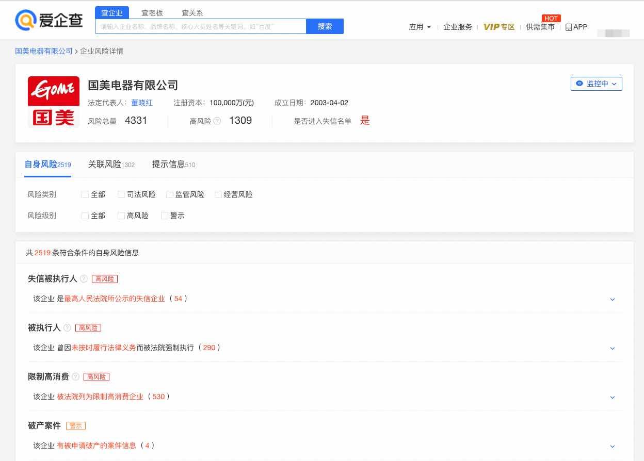
Task: Click the help icon next to 限制高消费
Action: pyautogui.click(x=75, y=377)
